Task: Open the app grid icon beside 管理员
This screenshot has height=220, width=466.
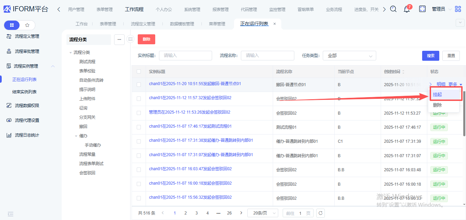Action: [458, 9]
